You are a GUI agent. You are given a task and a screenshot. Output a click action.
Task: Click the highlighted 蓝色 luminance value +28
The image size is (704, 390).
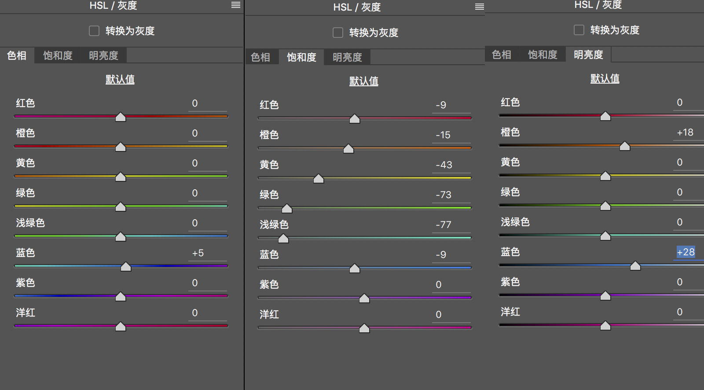click(x=686, y=252)
